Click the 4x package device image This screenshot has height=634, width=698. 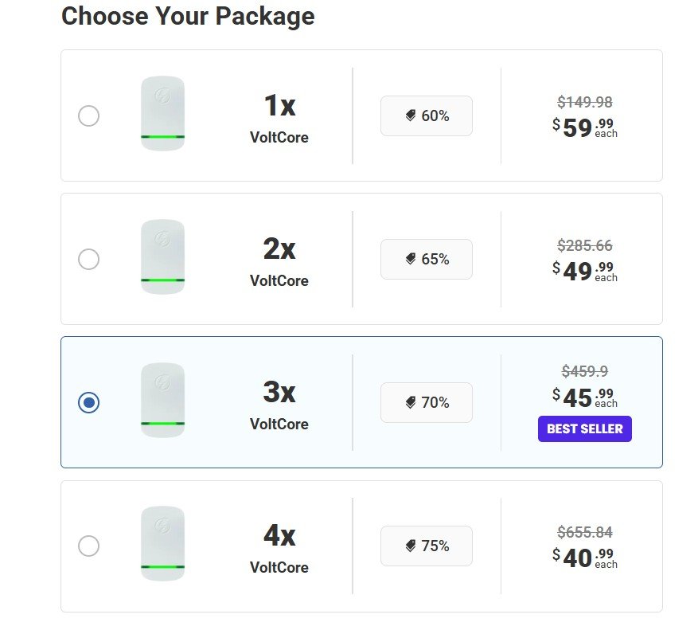[163, 543]
